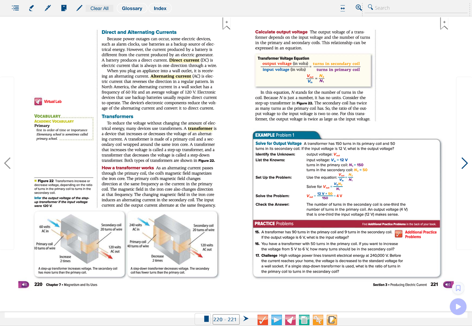Image resolution: width=472 pixels, height=326 pixels.
Task: Click the abc vocabulary icon in bottom toolbar
Action: click(318, 319)
